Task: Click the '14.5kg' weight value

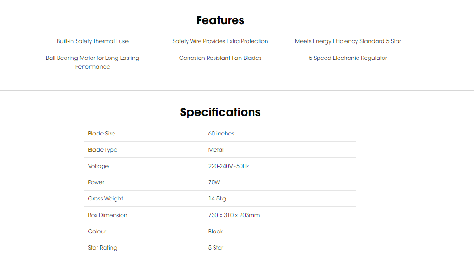Action: click(217, 199)
